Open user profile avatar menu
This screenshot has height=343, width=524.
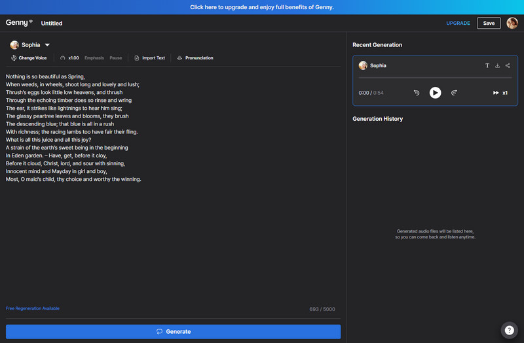512,23
